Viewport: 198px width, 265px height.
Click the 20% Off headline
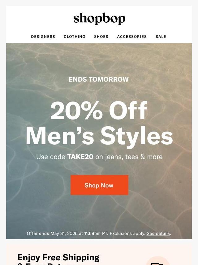click(x=99, y=111)
